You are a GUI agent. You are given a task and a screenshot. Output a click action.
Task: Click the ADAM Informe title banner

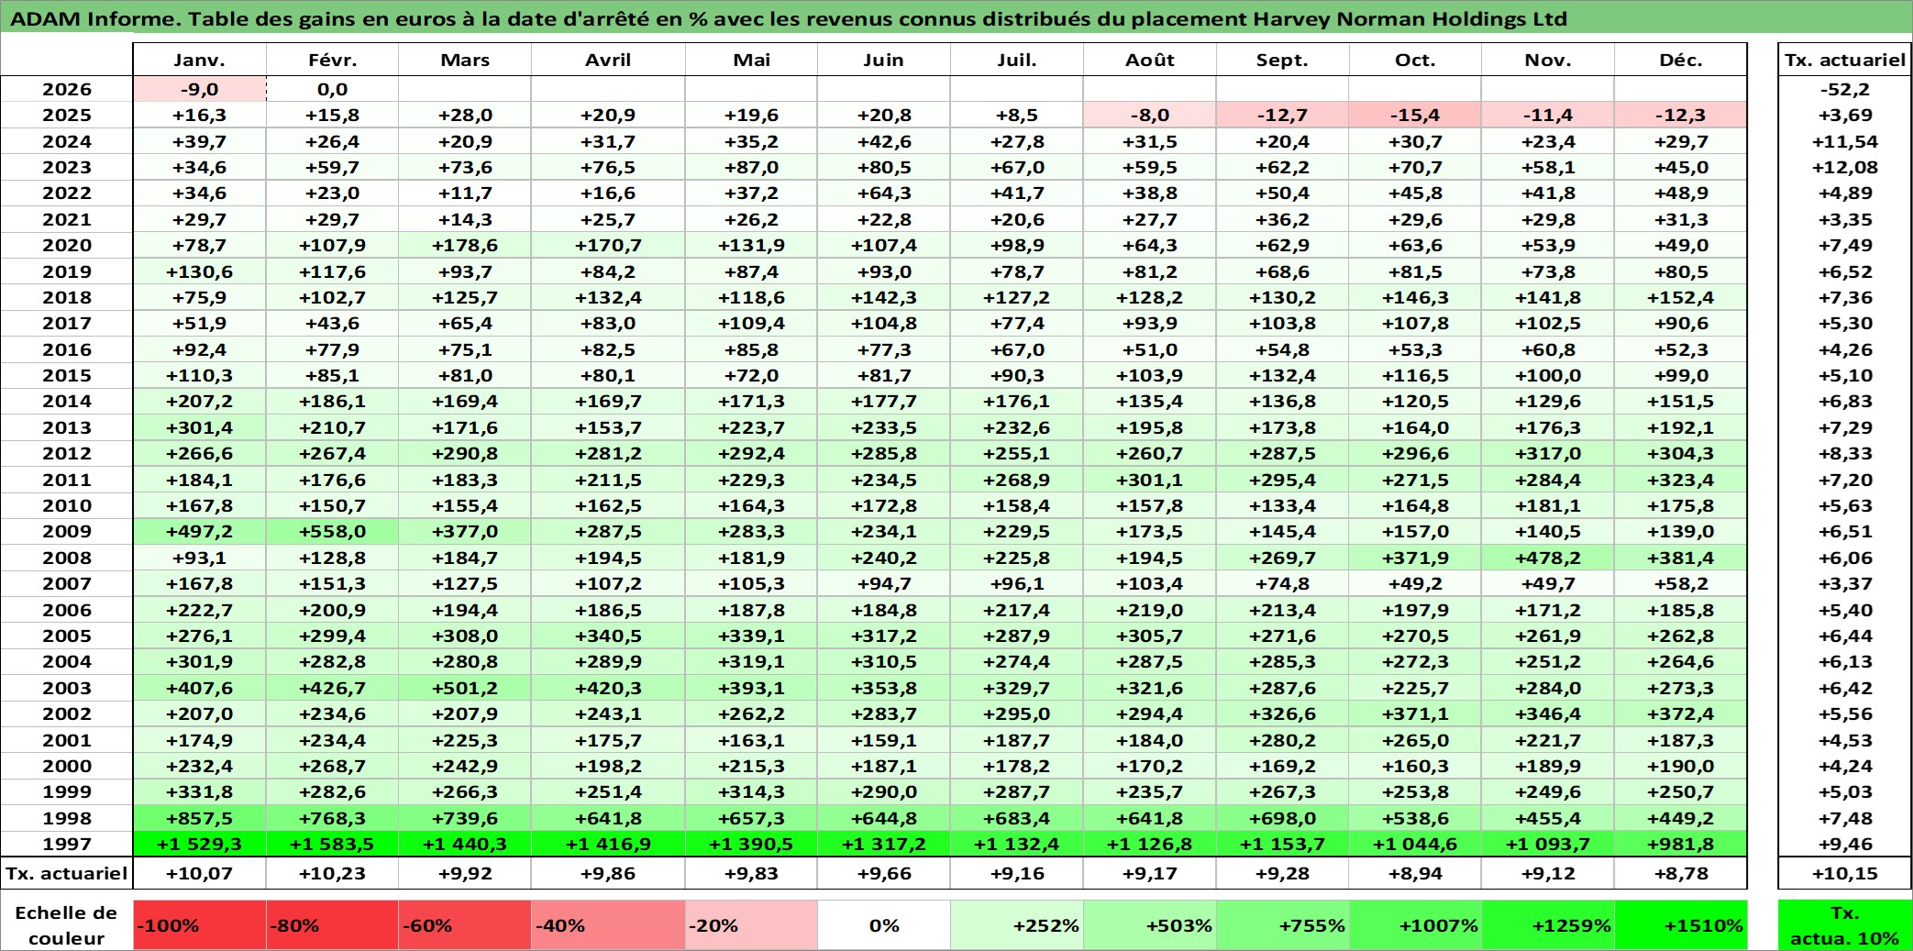956,17
